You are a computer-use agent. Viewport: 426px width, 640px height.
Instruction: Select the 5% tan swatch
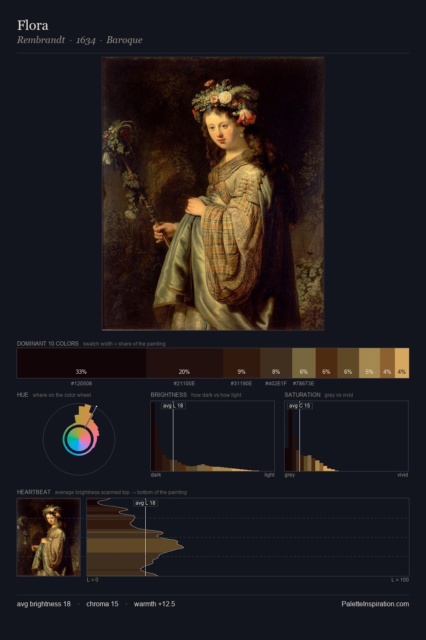click(369, 363)
